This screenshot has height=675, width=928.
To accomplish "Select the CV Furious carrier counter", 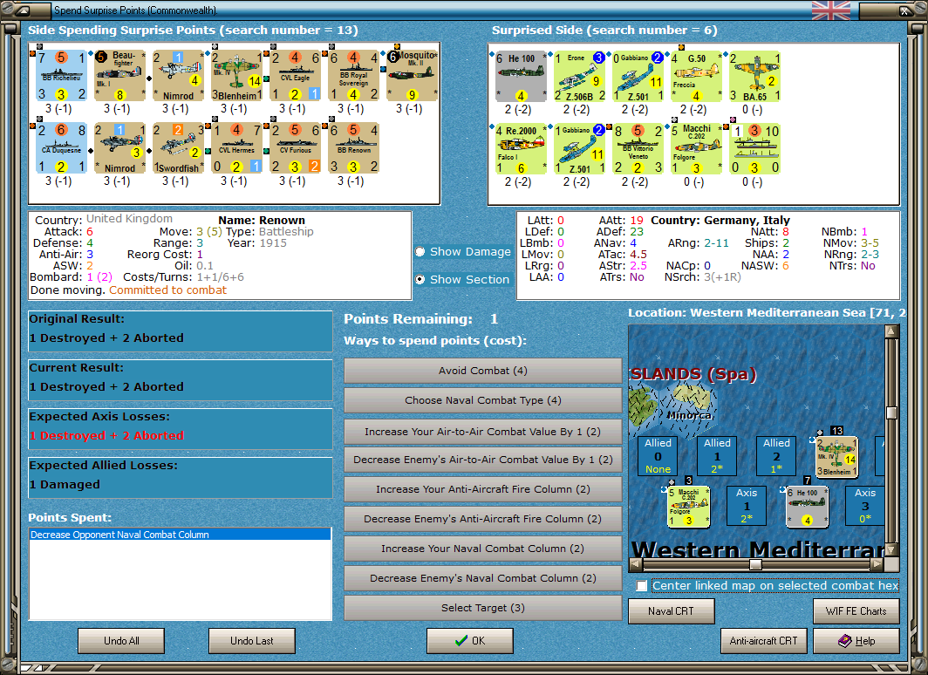I will pos(296,148).
